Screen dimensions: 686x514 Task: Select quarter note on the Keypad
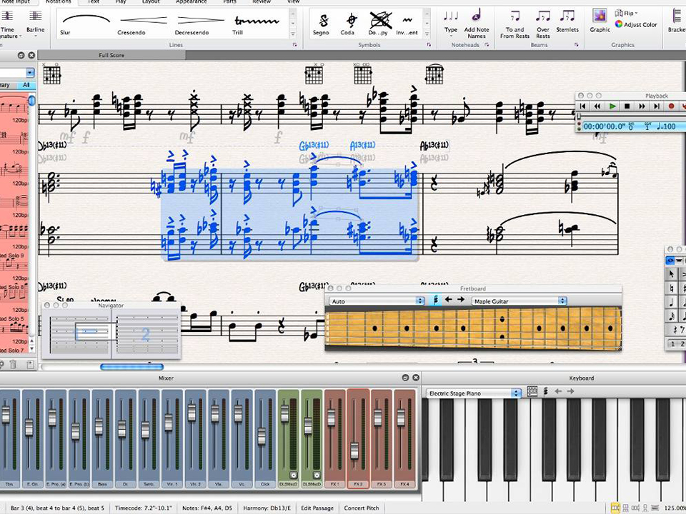point(671,303)
